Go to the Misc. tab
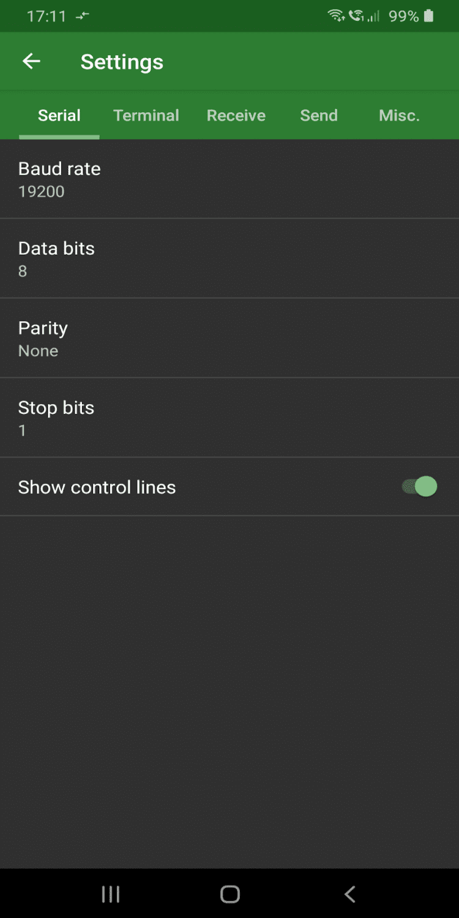Screen dimensions: 459x918 coord(399,116)
